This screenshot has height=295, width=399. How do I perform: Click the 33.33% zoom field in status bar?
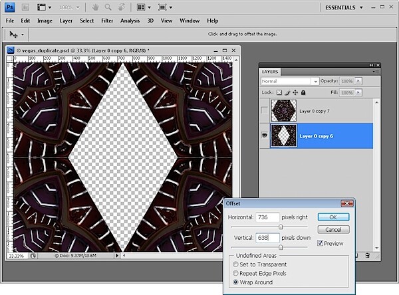tap(17, 256)
